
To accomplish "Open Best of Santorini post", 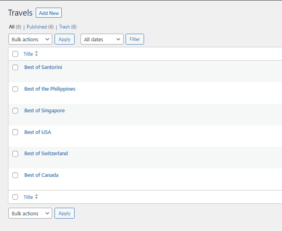I will tap(43, 67).
